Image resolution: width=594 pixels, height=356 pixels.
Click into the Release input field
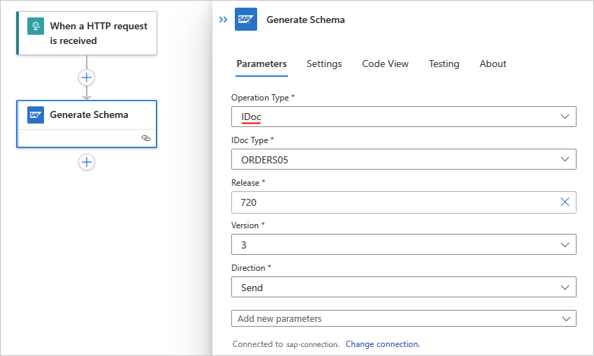coord(391,202)
